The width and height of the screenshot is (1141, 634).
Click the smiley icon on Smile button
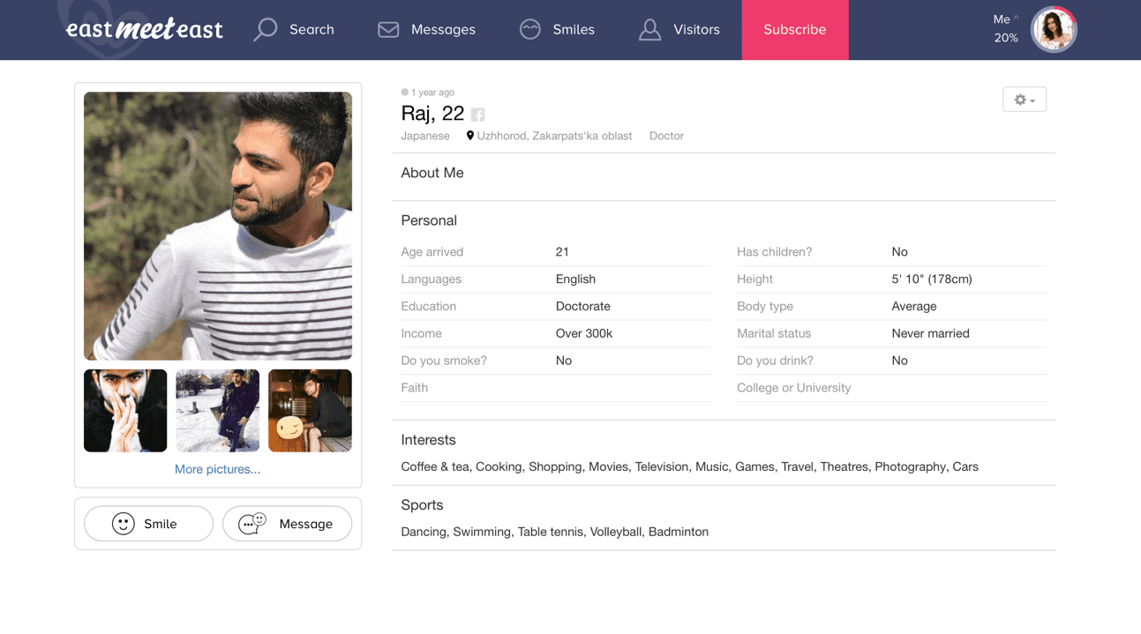point(124,524)
